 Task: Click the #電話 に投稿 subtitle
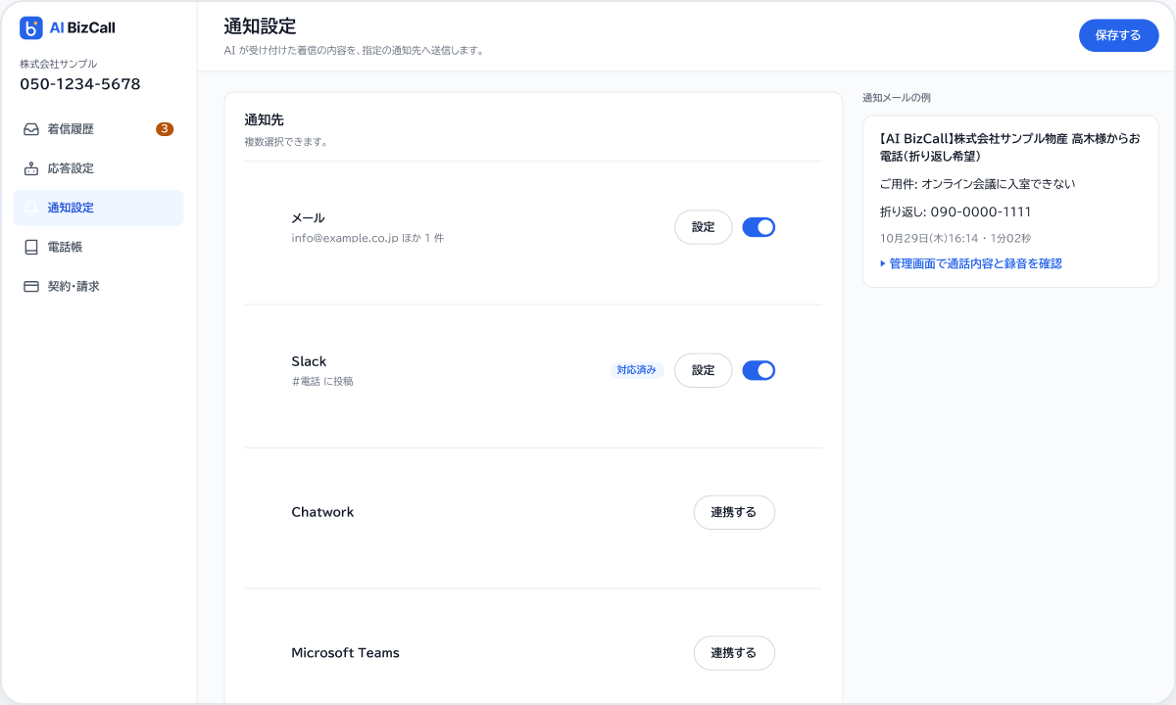[322, 382]
